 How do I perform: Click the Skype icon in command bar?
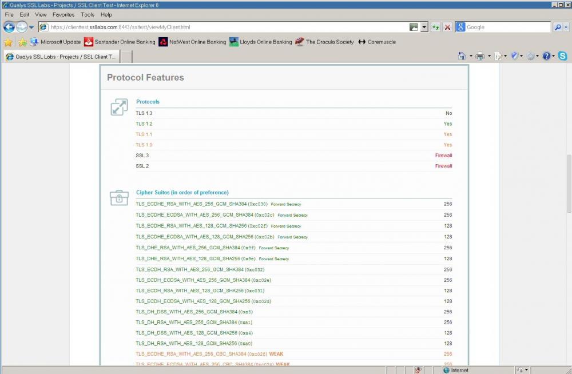[x=563, y=56]
